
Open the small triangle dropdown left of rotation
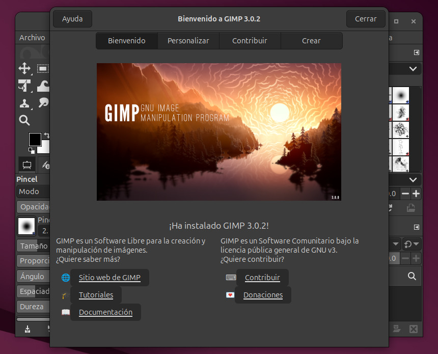coord(396,244)
